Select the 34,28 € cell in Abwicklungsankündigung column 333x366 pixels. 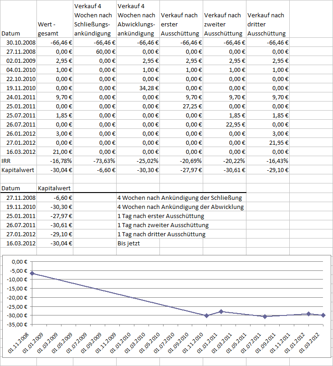(138, 88)
